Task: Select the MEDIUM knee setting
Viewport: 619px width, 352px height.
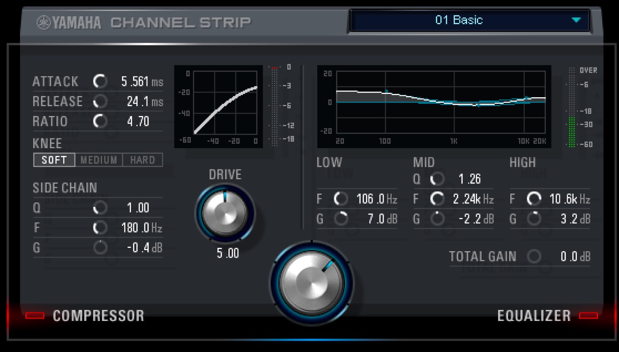Action: [99, 160]
